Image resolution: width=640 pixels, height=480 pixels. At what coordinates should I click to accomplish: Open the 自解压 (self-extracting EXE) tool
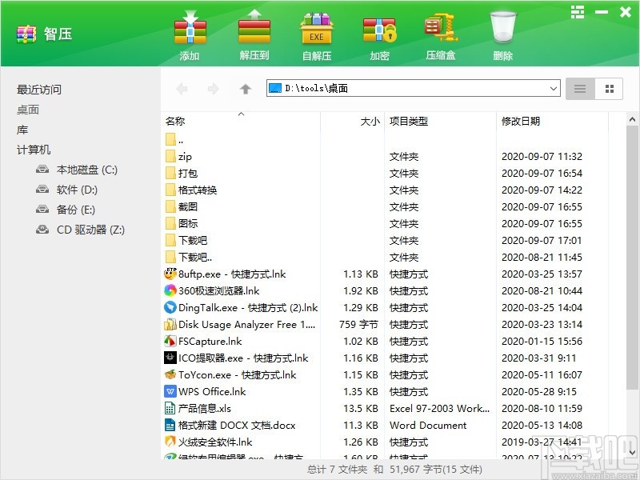pos(316,34)
